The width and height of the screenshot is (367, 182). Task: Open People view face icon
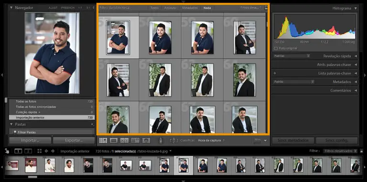pos(146,140)
